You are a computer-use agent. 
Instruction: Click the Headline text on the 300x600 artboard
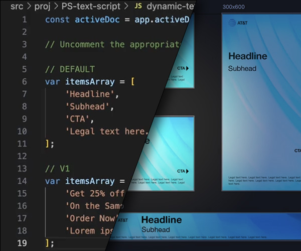247,56
